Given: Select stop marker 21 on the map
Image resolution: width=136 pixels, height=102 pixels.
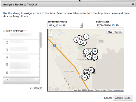Looking at the screenshot, I should tap(85, 78).
